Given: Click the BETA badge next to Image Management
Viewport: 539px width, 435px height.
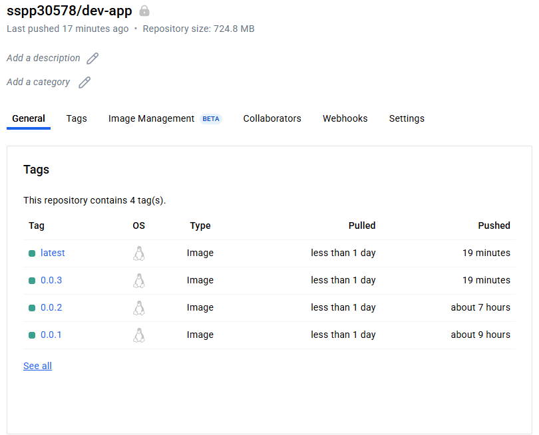Looking at the screenshot, I should pos(211,119).
